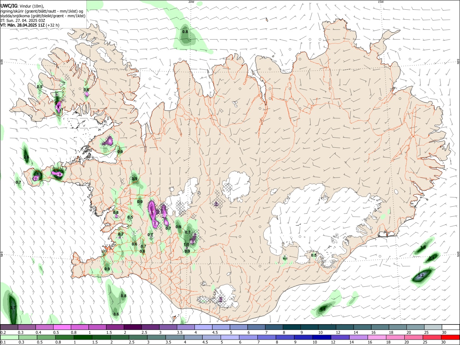This screenshot has height=345, width=460.
Task: Click the '1.0' precipitation value
Action: pos(186,245)
